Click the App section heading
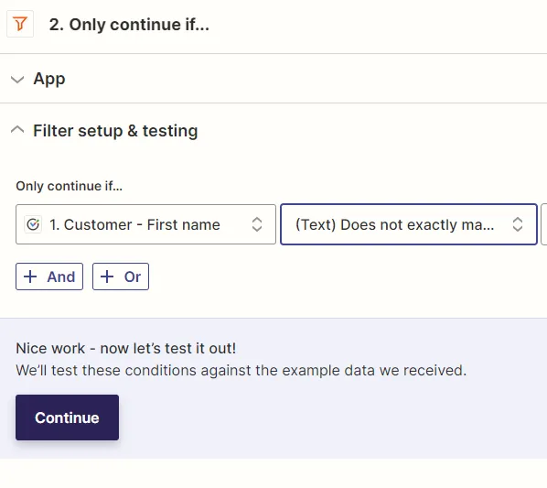Screen dimensions: 547x488 click(x=49, y=79)
